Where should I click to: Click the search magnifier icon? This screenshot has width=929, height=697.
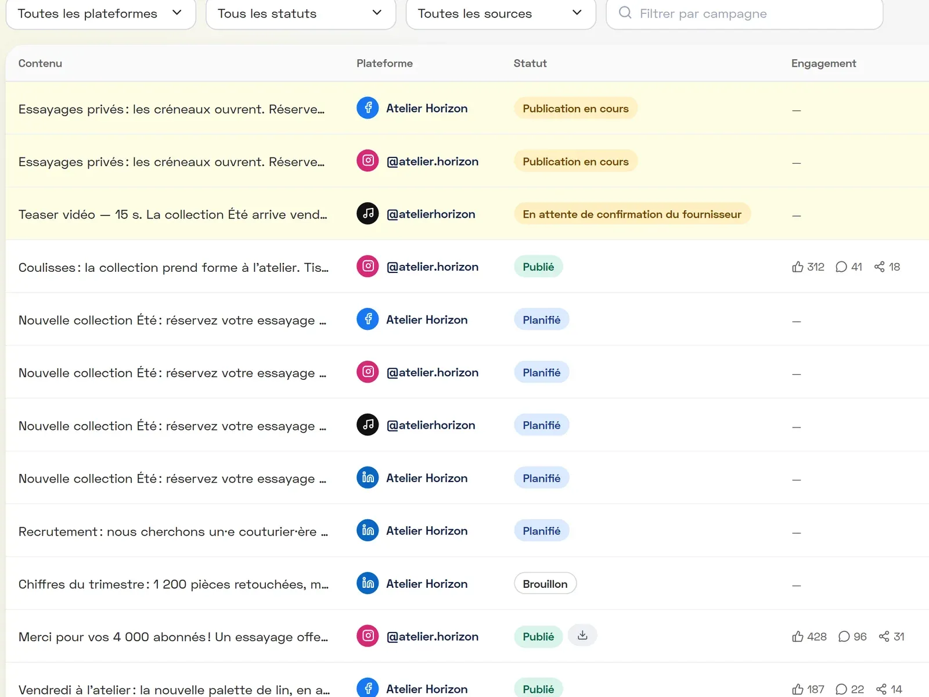coord(625,13)
